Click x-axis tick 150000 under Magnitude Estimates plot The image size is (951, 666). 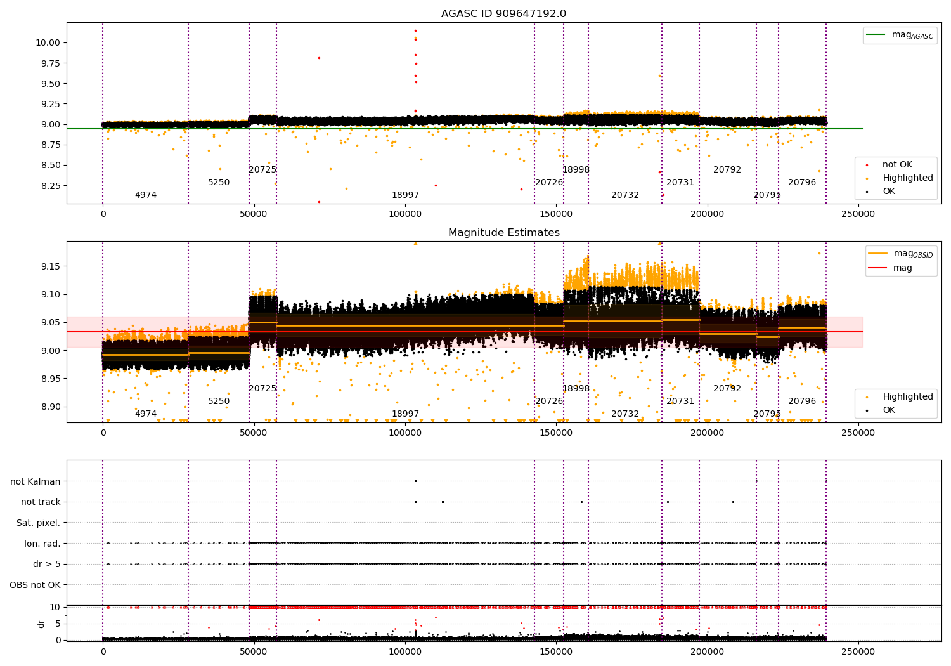(x=556, y=433)
